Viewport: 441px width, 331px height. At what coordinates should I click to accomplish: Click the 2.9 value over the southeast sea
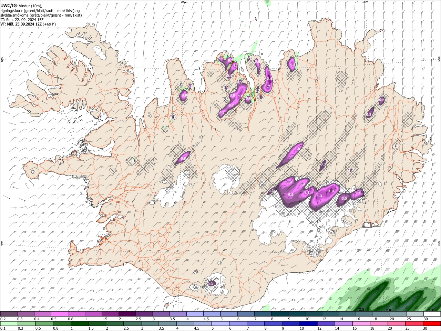tap(388, 310)
